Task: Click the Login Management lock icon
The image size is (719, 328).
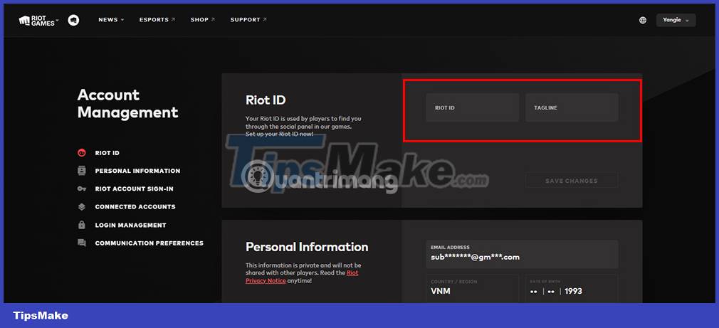Action: coord(82,225)
